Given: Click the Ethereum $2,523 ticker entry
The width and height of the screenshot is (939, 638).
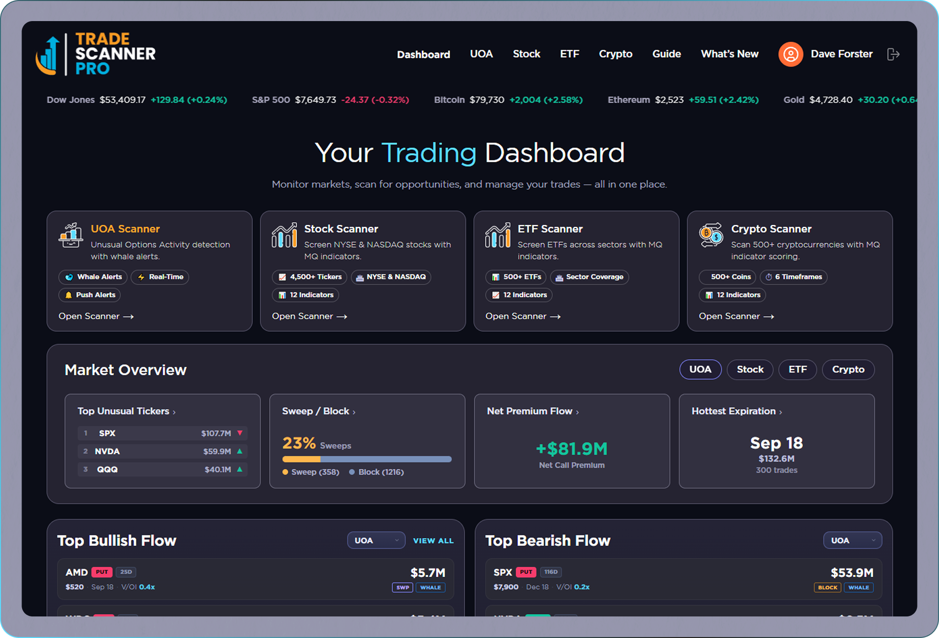Looking at the screenshot, I should pos(683,100).
